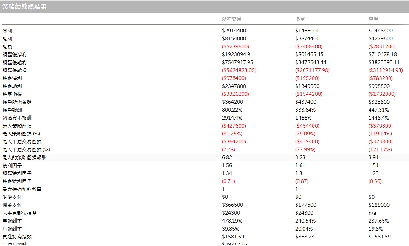This screenshot has height=246, width=409.
Task: Click the 未平倉部位損益 row label
Action: (x=20, y=213)
